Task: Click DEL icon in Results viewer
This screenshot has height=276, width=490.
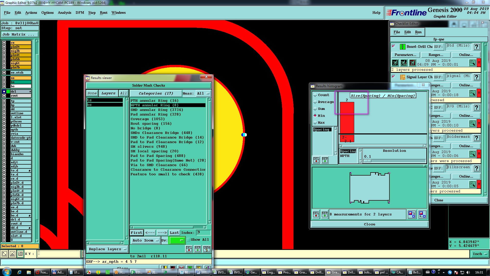Action: point(189,249)
